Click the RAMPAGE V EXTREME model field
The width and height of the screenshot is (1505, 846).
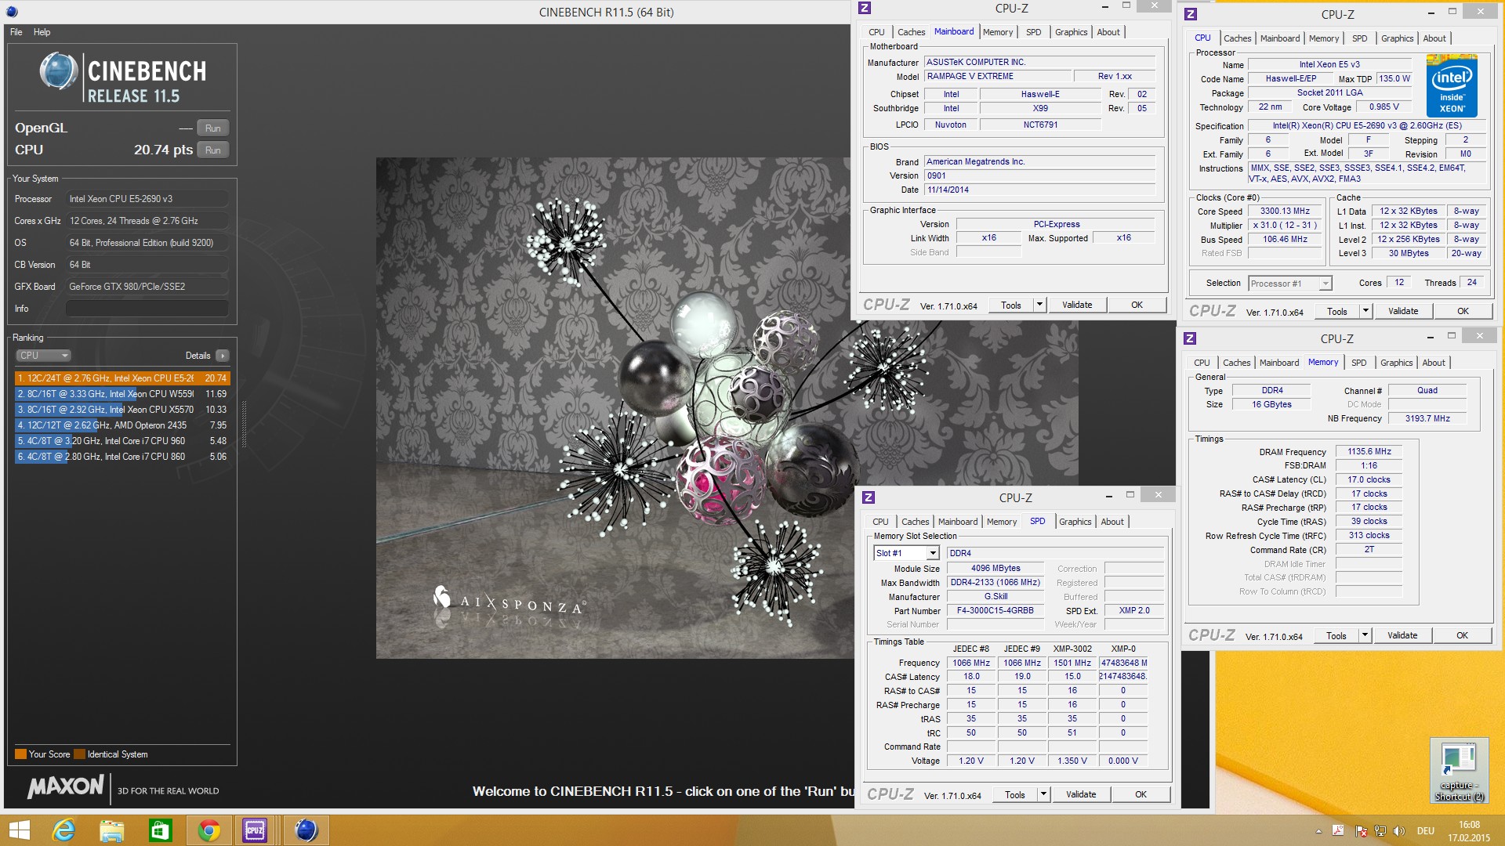[x=998, y=76]
